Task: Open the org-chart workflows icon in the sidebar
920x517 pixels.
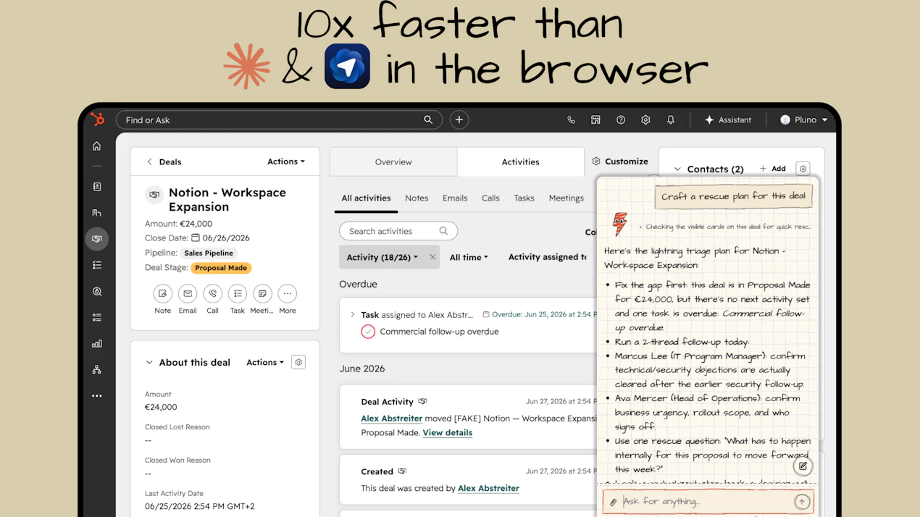Action: (x=97, y=369)
